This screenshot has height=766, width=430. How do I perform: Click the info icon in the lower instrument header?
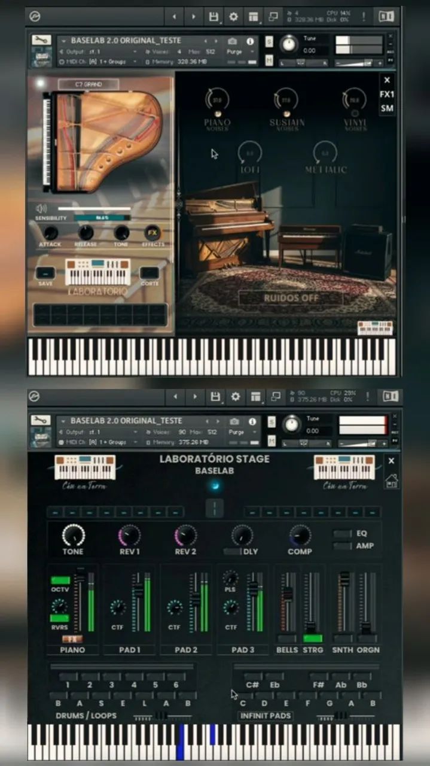(x=252, y=421)
